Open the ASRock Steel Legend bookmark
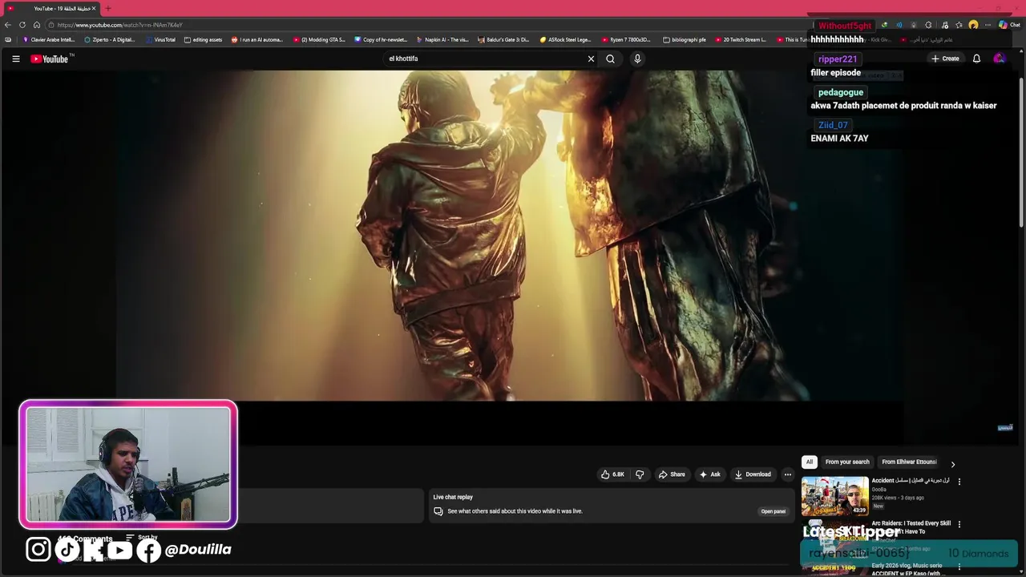 tap(566, 39)
